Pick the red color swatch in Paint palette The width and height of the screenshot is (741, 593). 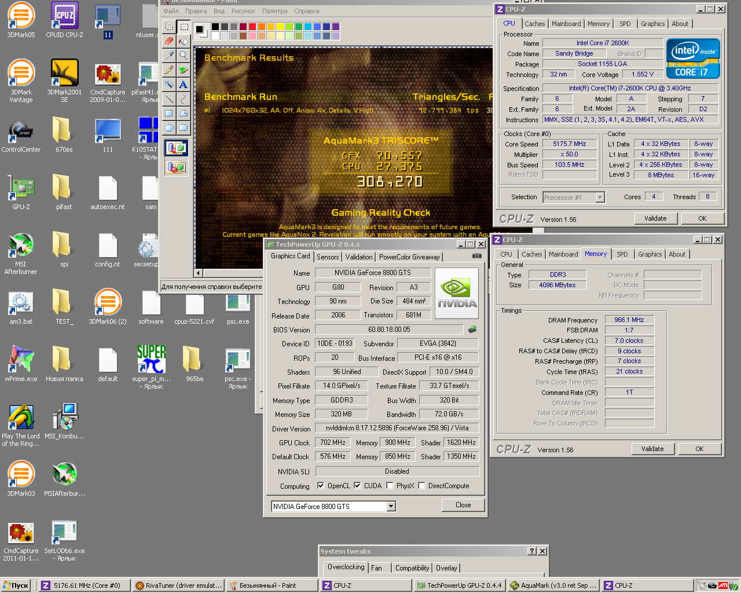(x=252, y=27)
